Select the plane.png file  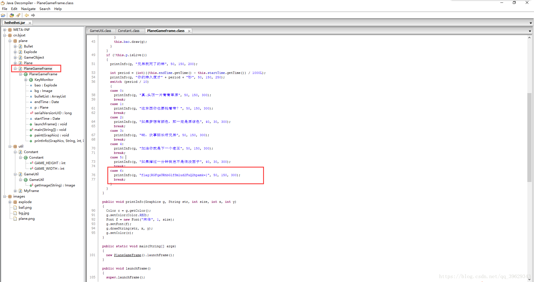[27, 219]
